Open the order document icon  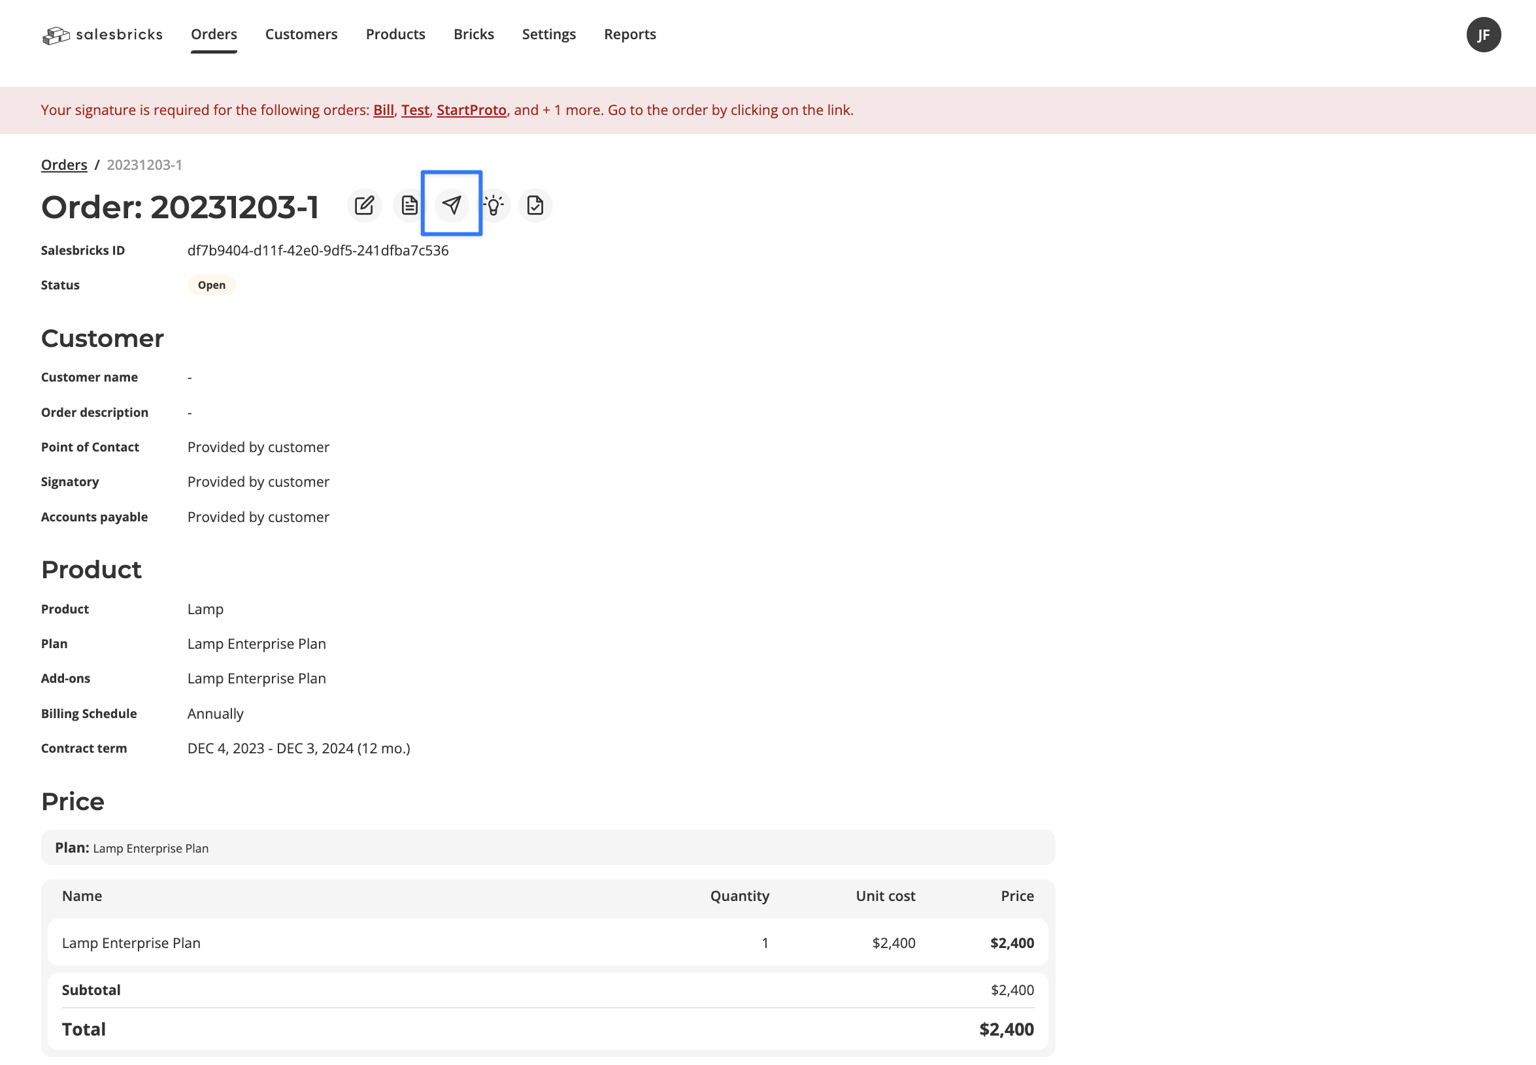pos(409,205)
